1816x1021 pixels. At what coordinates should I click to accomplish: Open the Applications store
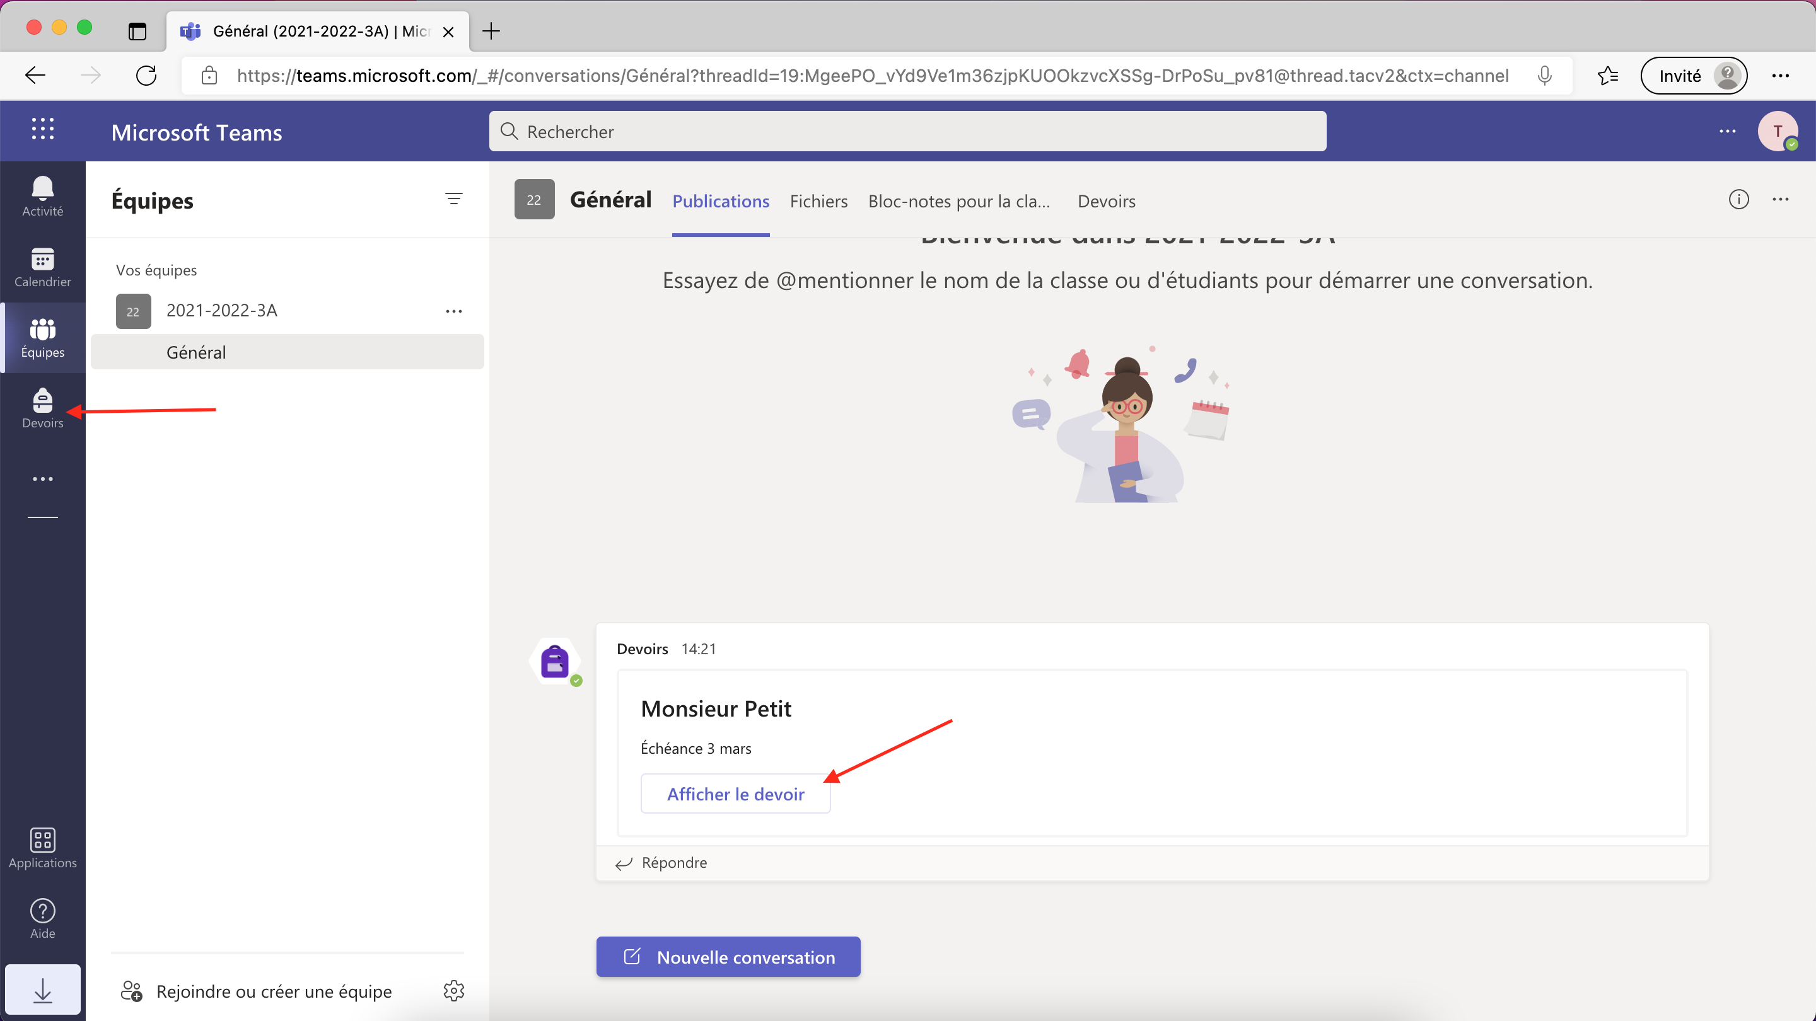tap(42, 848)
